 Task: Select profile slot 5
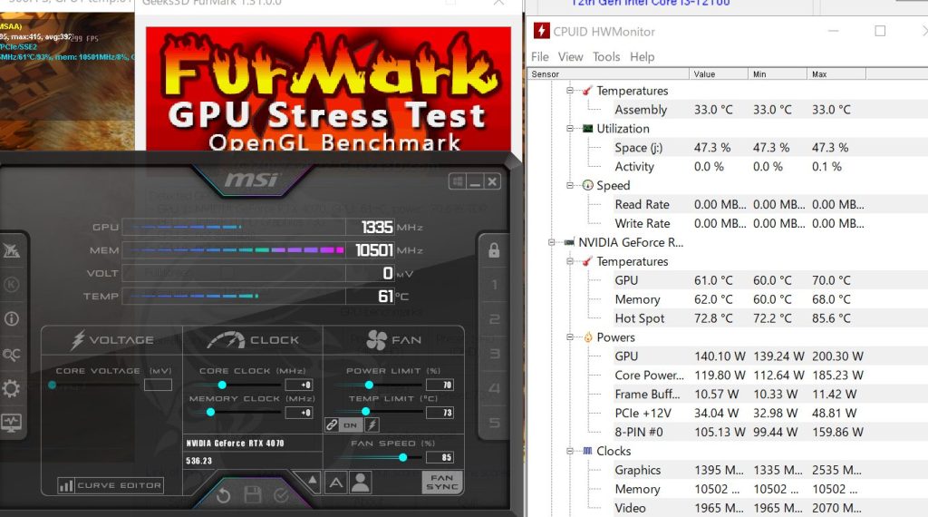(x=494, y=423)
